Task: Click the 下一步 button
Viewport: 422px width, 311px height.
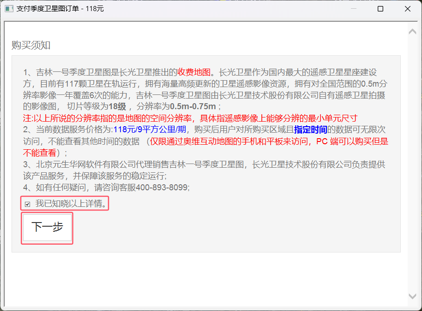Action: click(47, 227)
